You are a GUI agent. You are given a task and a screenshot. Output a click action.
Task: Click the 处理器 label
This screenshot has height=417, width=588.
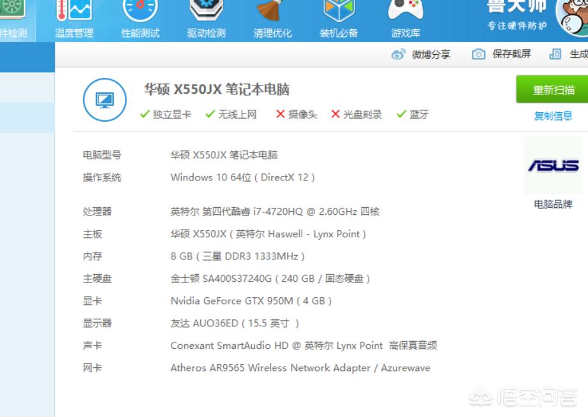coord(97,212)
